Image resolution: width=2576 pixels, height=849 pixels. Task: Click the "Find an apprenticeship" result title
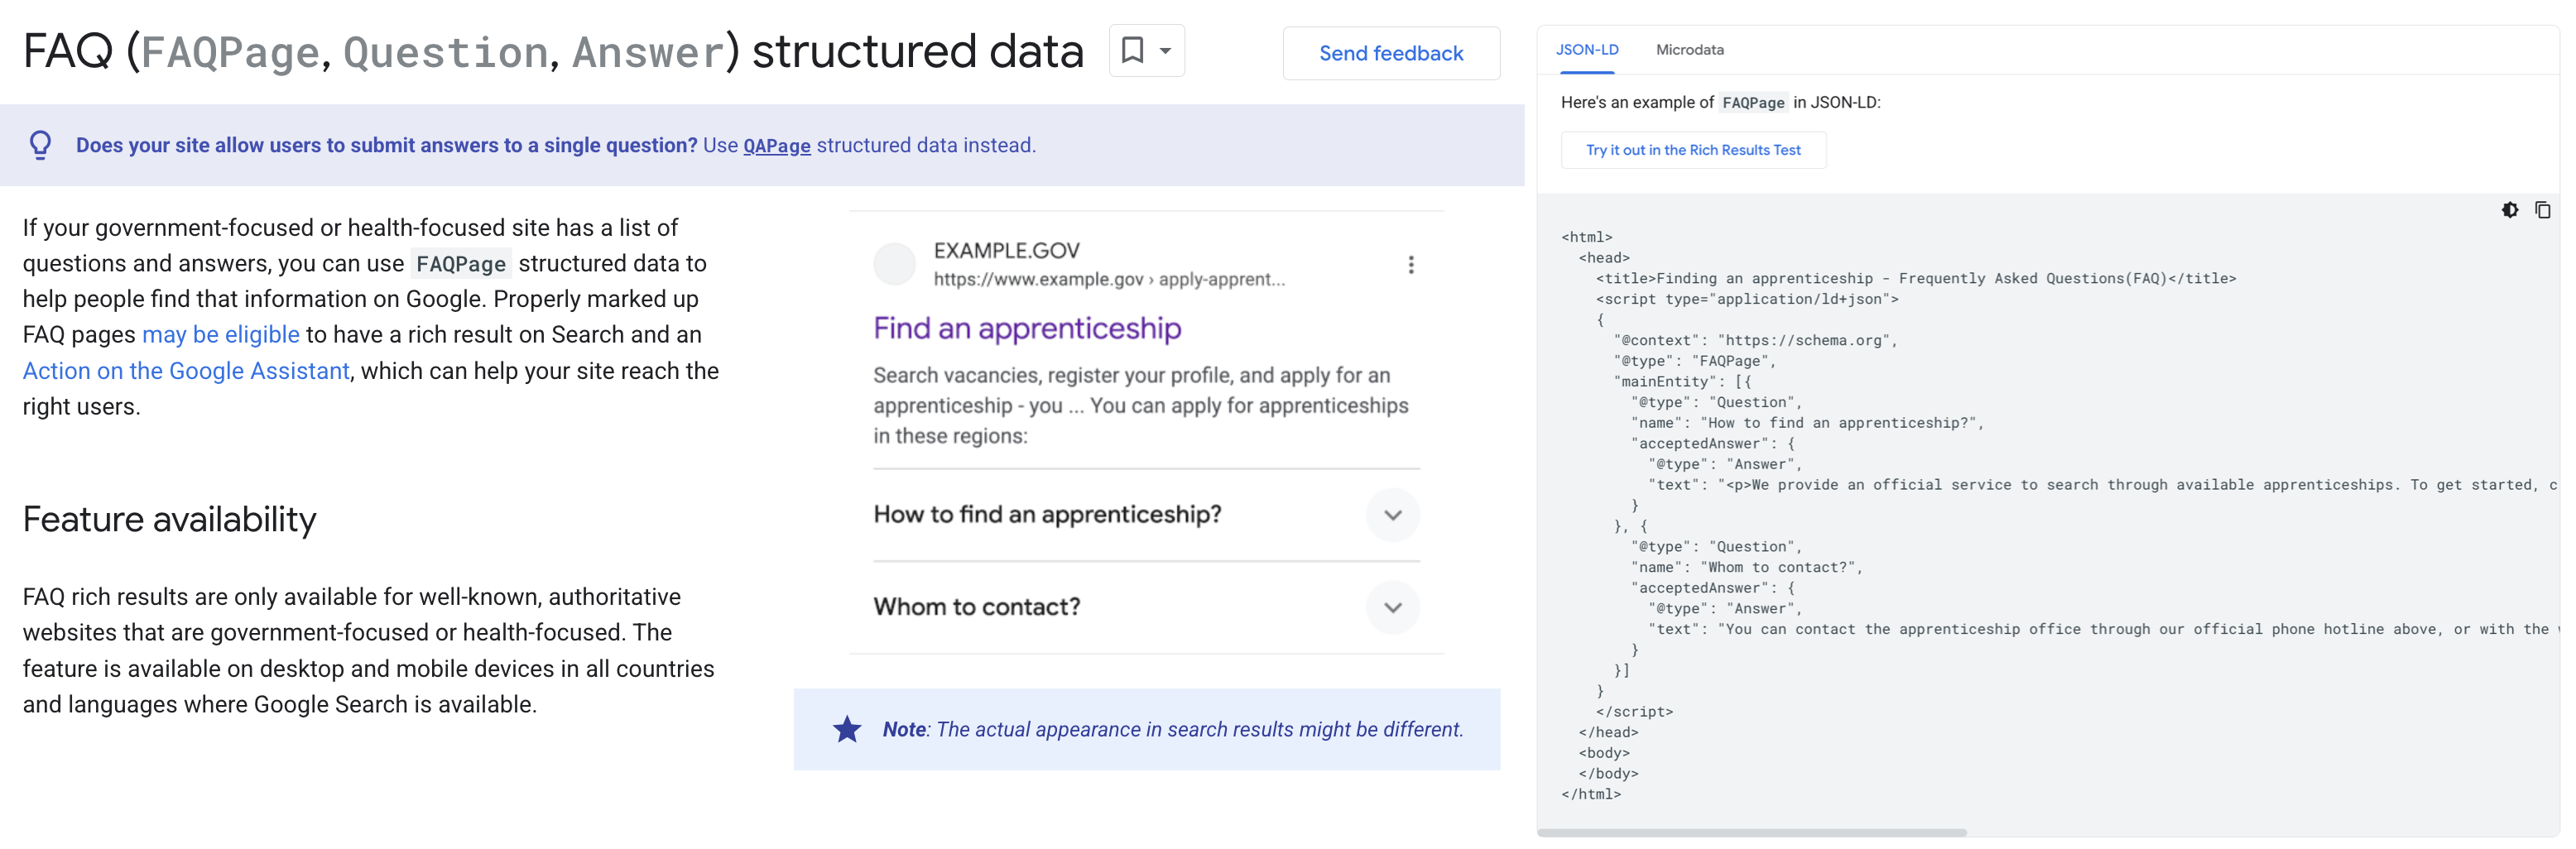click(1027, 328)
